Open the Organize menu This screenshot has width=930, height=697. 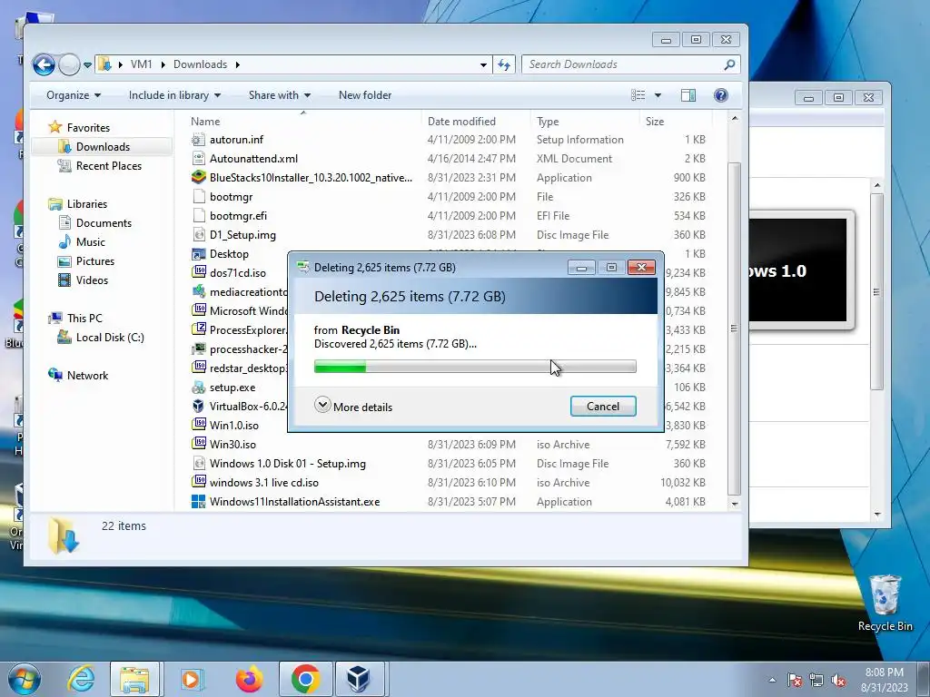(74, 95)
